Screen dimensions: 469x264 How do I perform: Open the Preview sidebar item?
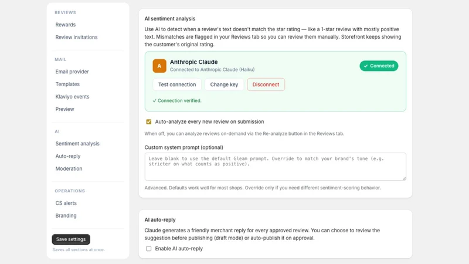point(64,109)
